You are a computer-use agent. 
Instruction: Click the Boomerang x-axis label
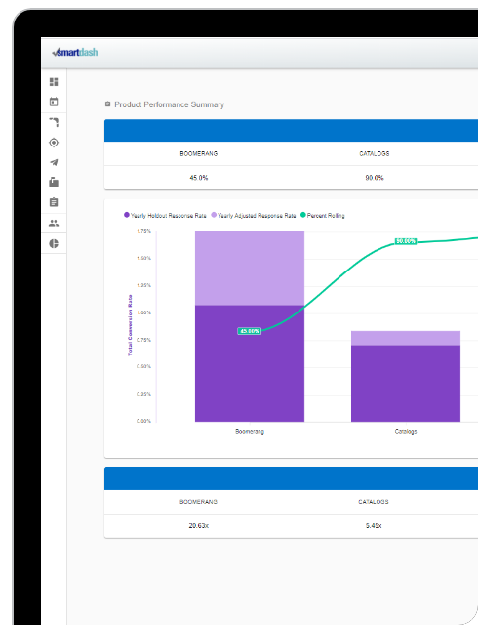coord(250,432)
